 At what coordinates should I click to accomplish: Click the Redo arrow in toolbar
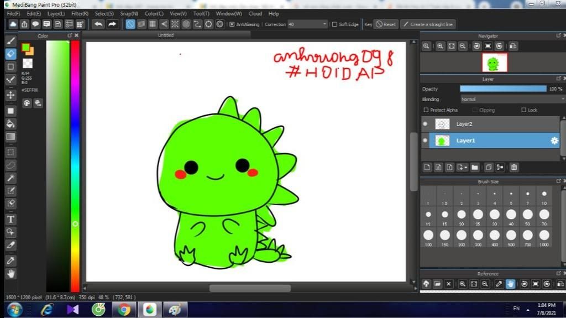(x=112, y=24)
